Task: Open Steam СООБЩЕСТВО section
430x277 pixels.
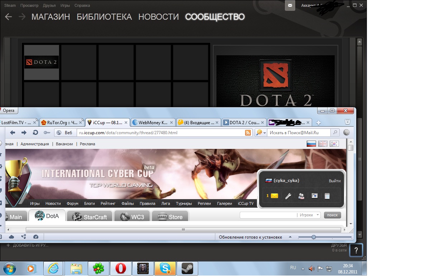Action: click(x=215, y=17)
